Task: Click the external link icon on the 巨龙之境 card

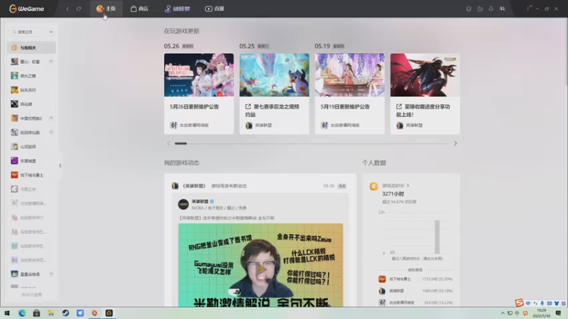Action: coord(248,106)
